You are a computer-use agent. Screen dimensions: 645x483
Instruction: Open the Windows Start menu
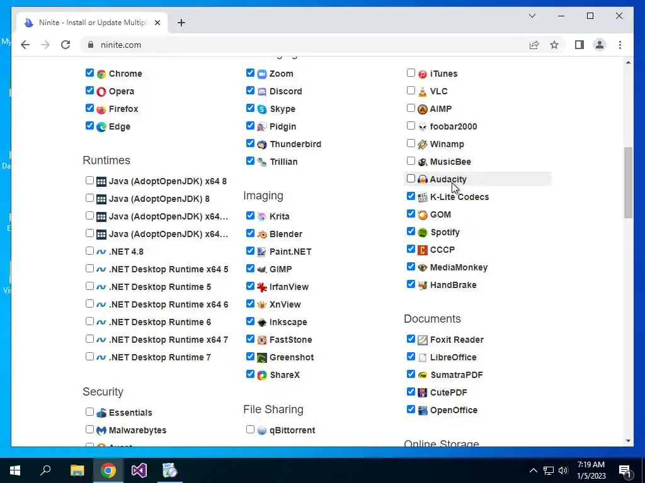click(15, 470)
